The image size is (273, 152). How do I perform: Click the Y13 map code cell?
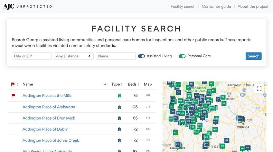(x=148, y=118)
